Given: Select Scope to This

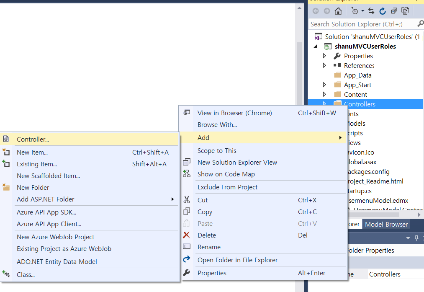Looking at the screenshot, I should (x=263, y=150).
